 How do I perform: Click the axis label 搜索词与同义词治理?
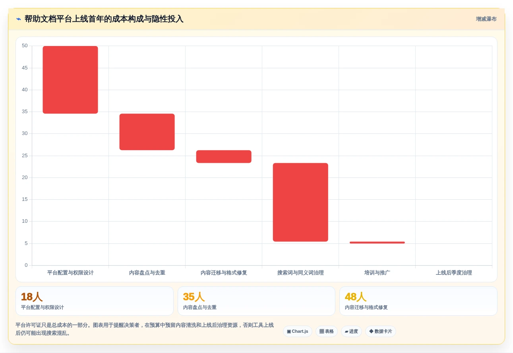pos(300,273)
